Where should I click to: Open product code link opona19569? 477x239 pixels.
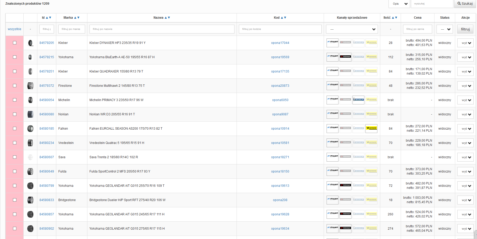[x=280, y=57]
